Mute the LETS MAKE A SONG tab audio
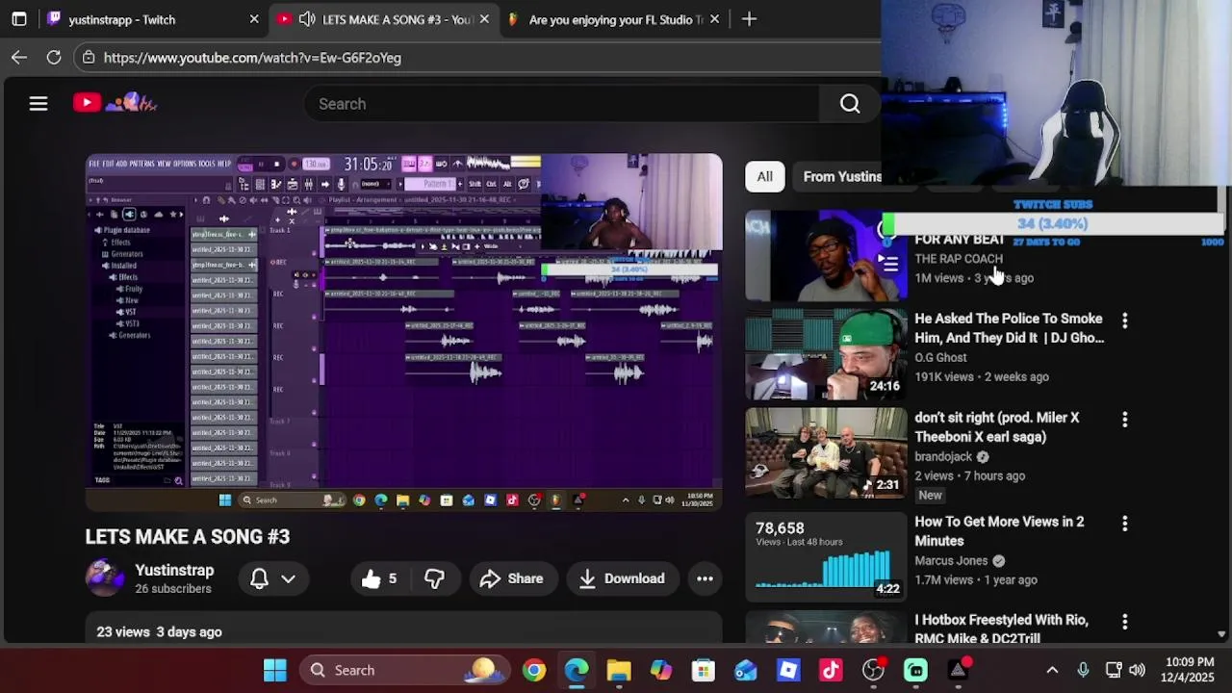 click(x=307, y=19)
